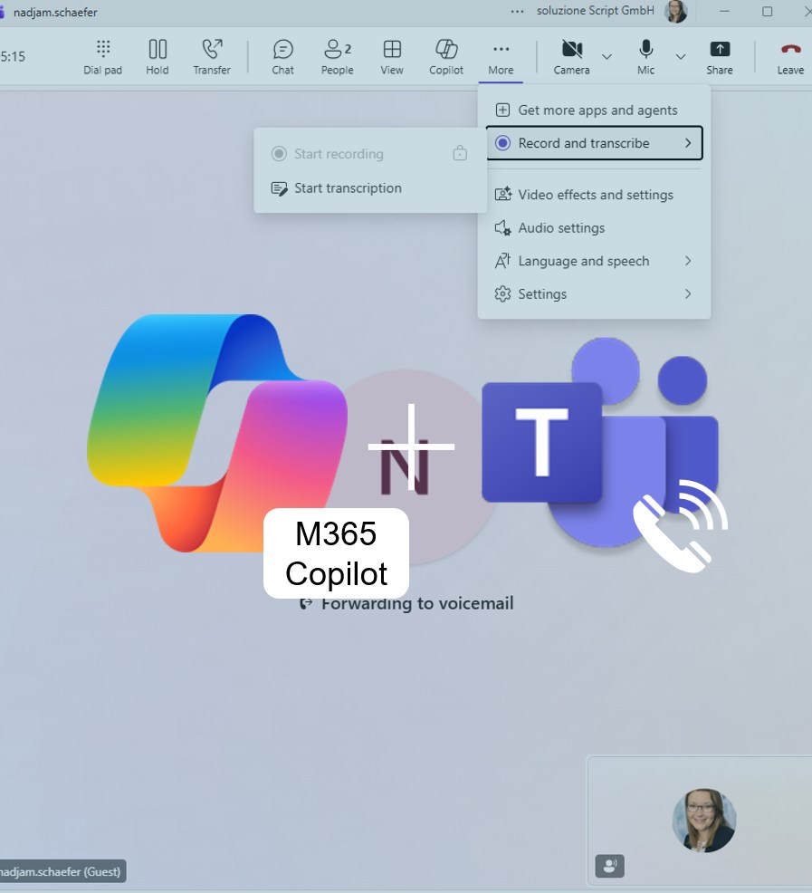Screen dimensions: 812x893
Task: Open the Chat panel
Action: point(283,56)
